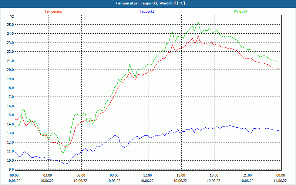296x185 pixels.
Task: Click the "15:00" time label
Action: [181, 175]
